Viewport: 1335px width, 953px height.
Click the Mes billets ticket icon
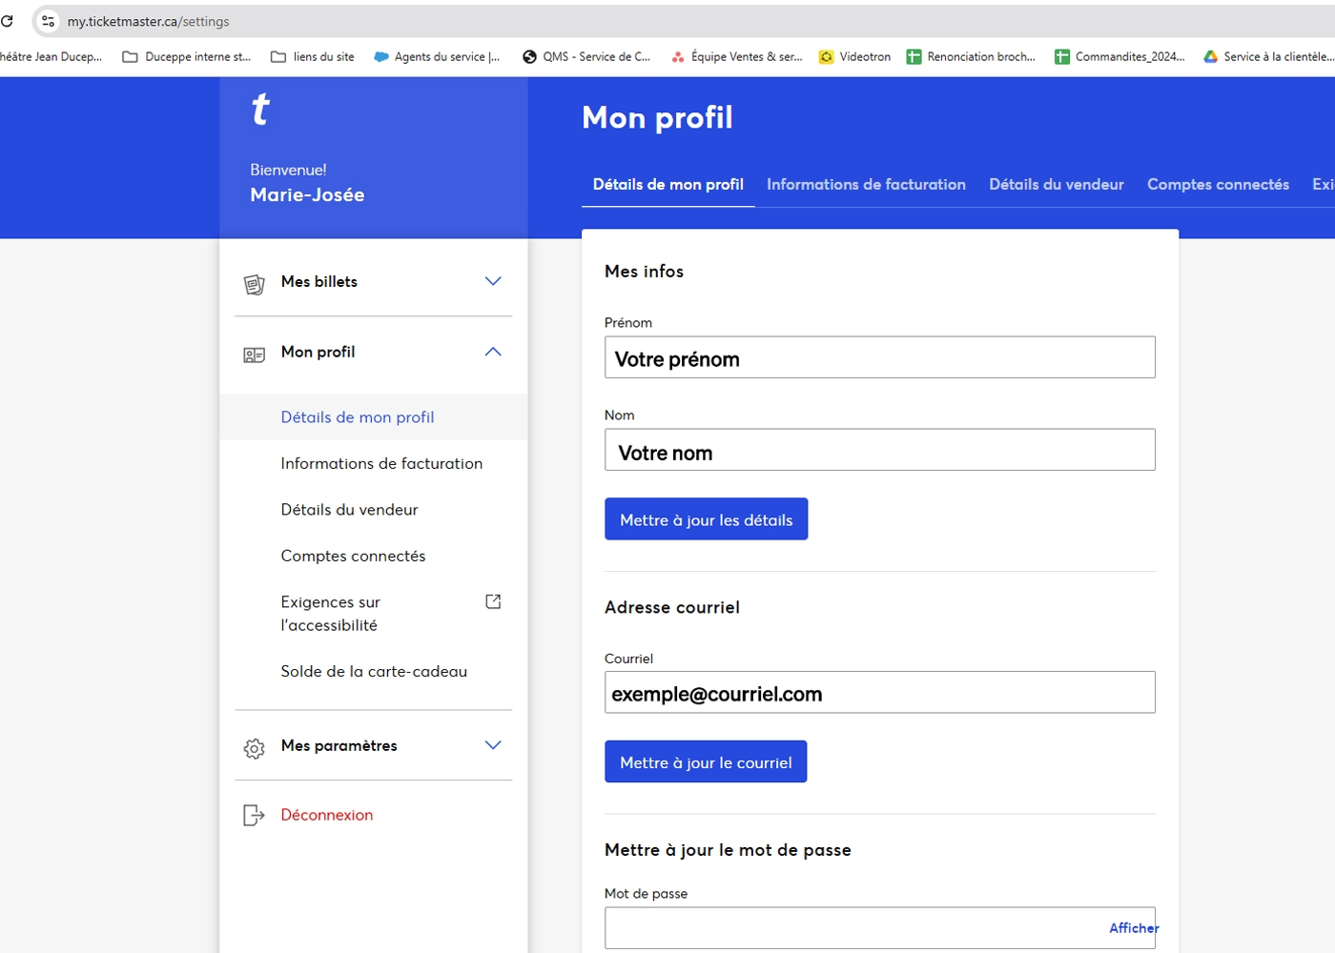tap(254, 284)
